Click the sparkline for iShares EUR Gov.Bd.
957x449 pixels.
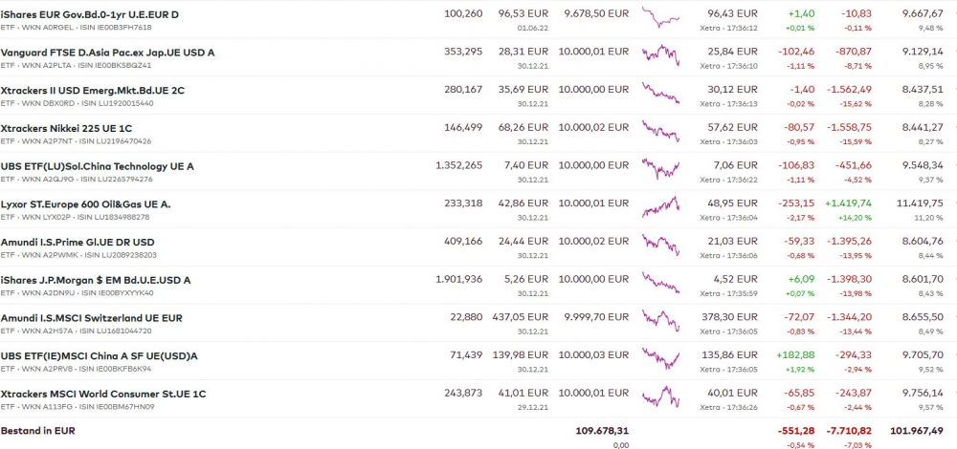[660, 18]
